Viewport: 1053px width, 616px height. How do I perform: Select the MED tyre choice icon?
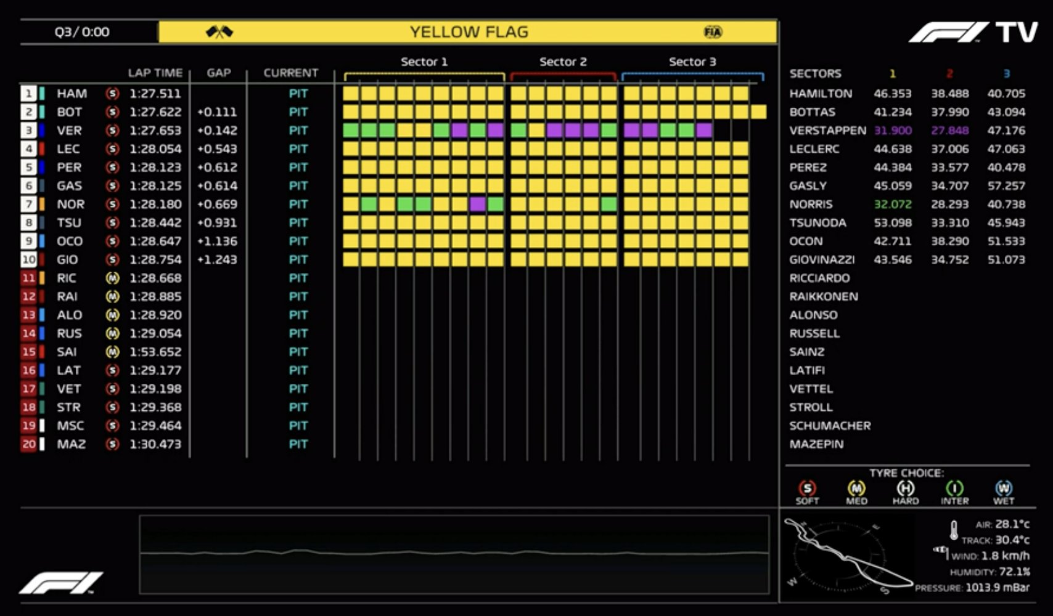click(856, 488)
